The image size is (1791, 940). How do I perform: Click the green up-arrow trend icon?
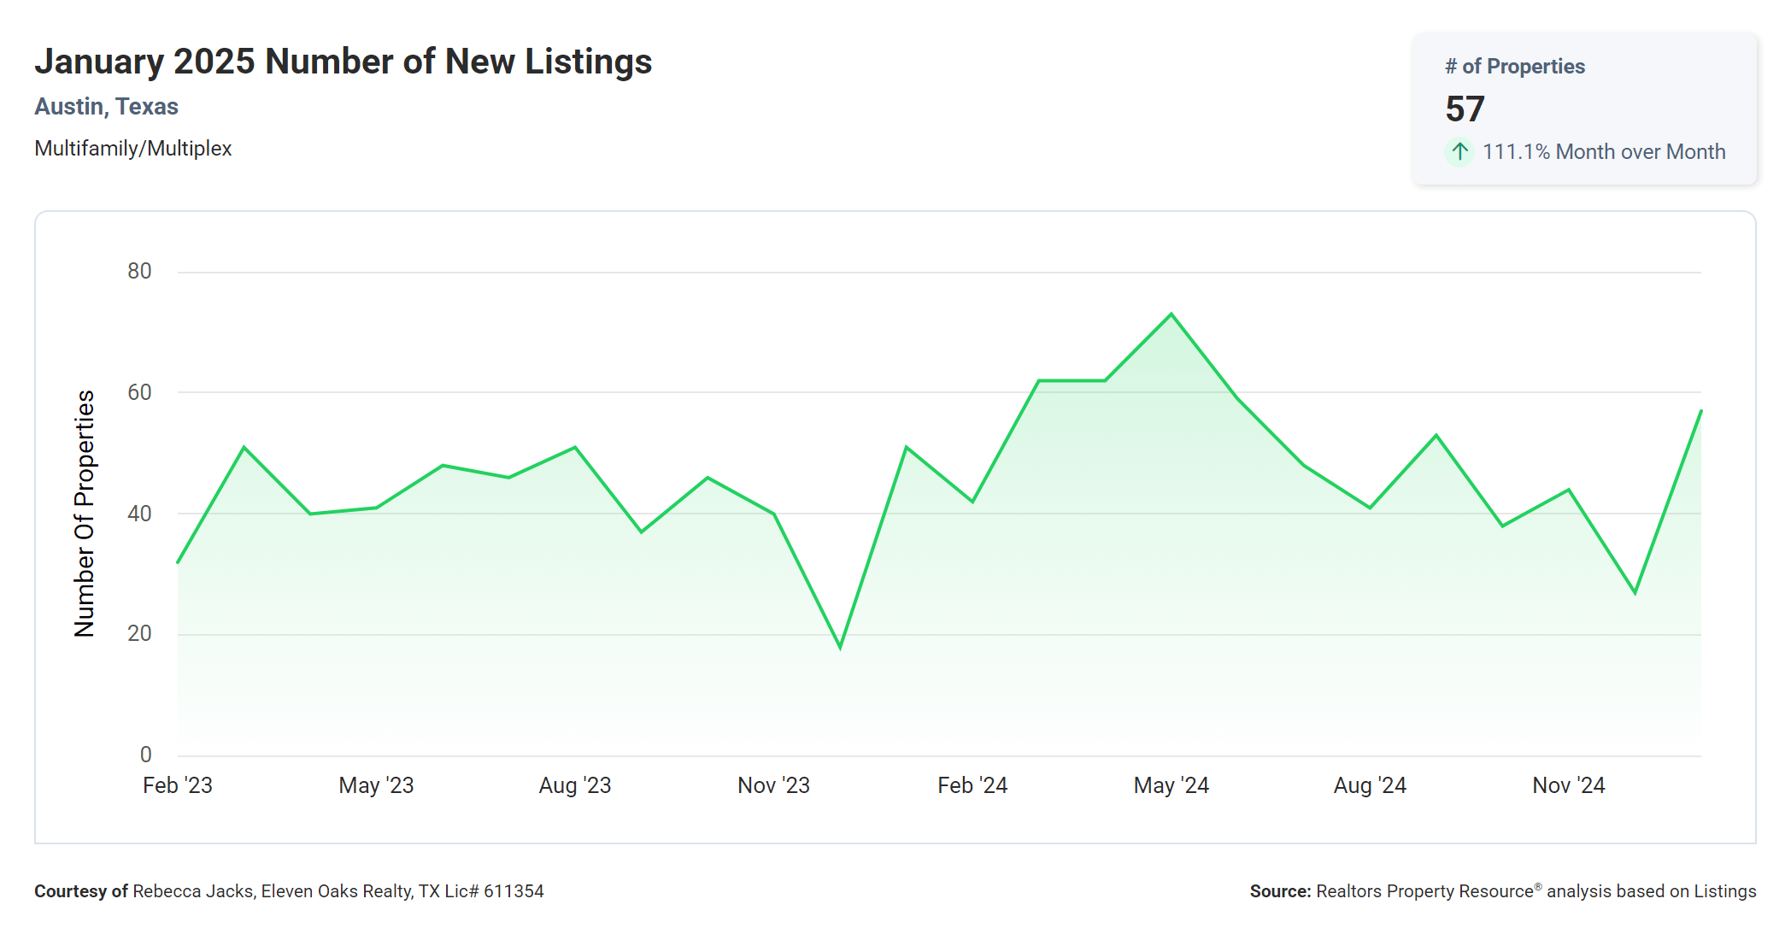click(1459, 152)
